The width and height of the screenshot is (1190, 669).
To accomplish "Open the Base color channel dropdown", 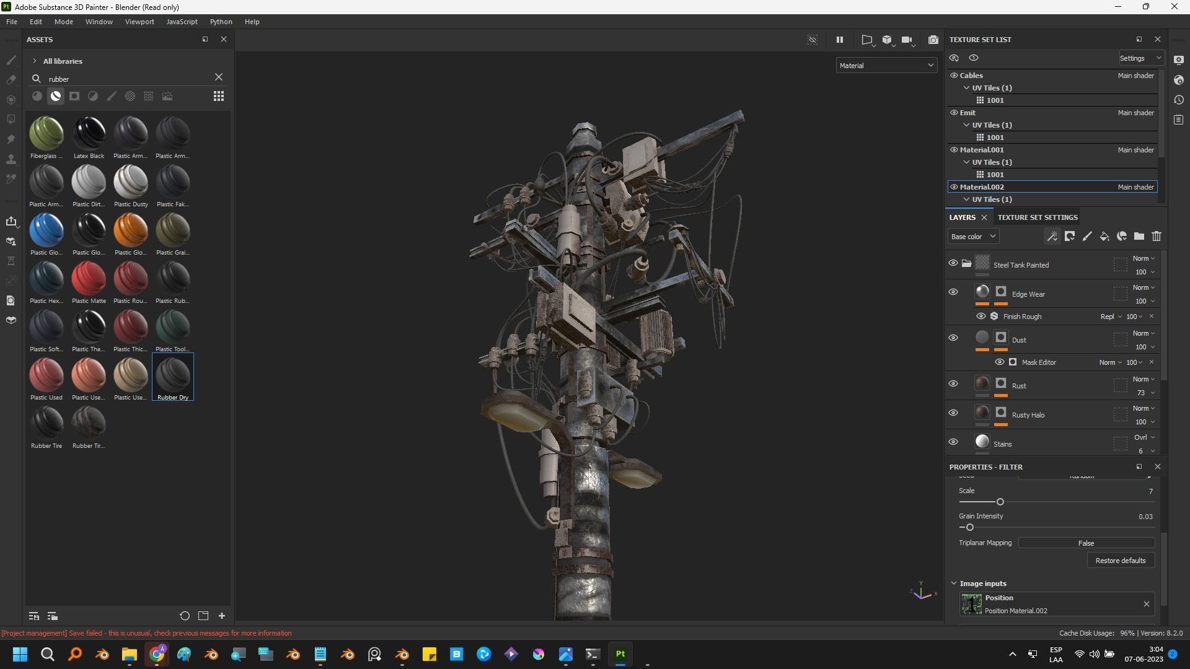I will tap(972, 237).
